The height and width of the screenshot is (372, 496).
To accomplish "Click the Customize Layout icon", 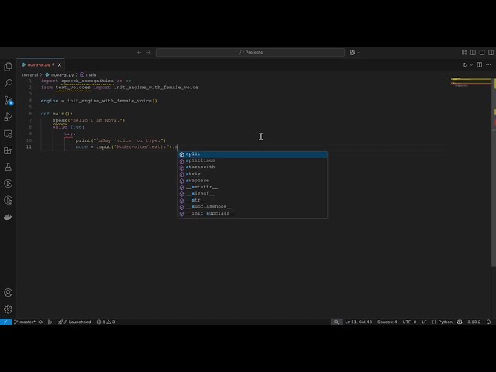I will tap(464, 53).
